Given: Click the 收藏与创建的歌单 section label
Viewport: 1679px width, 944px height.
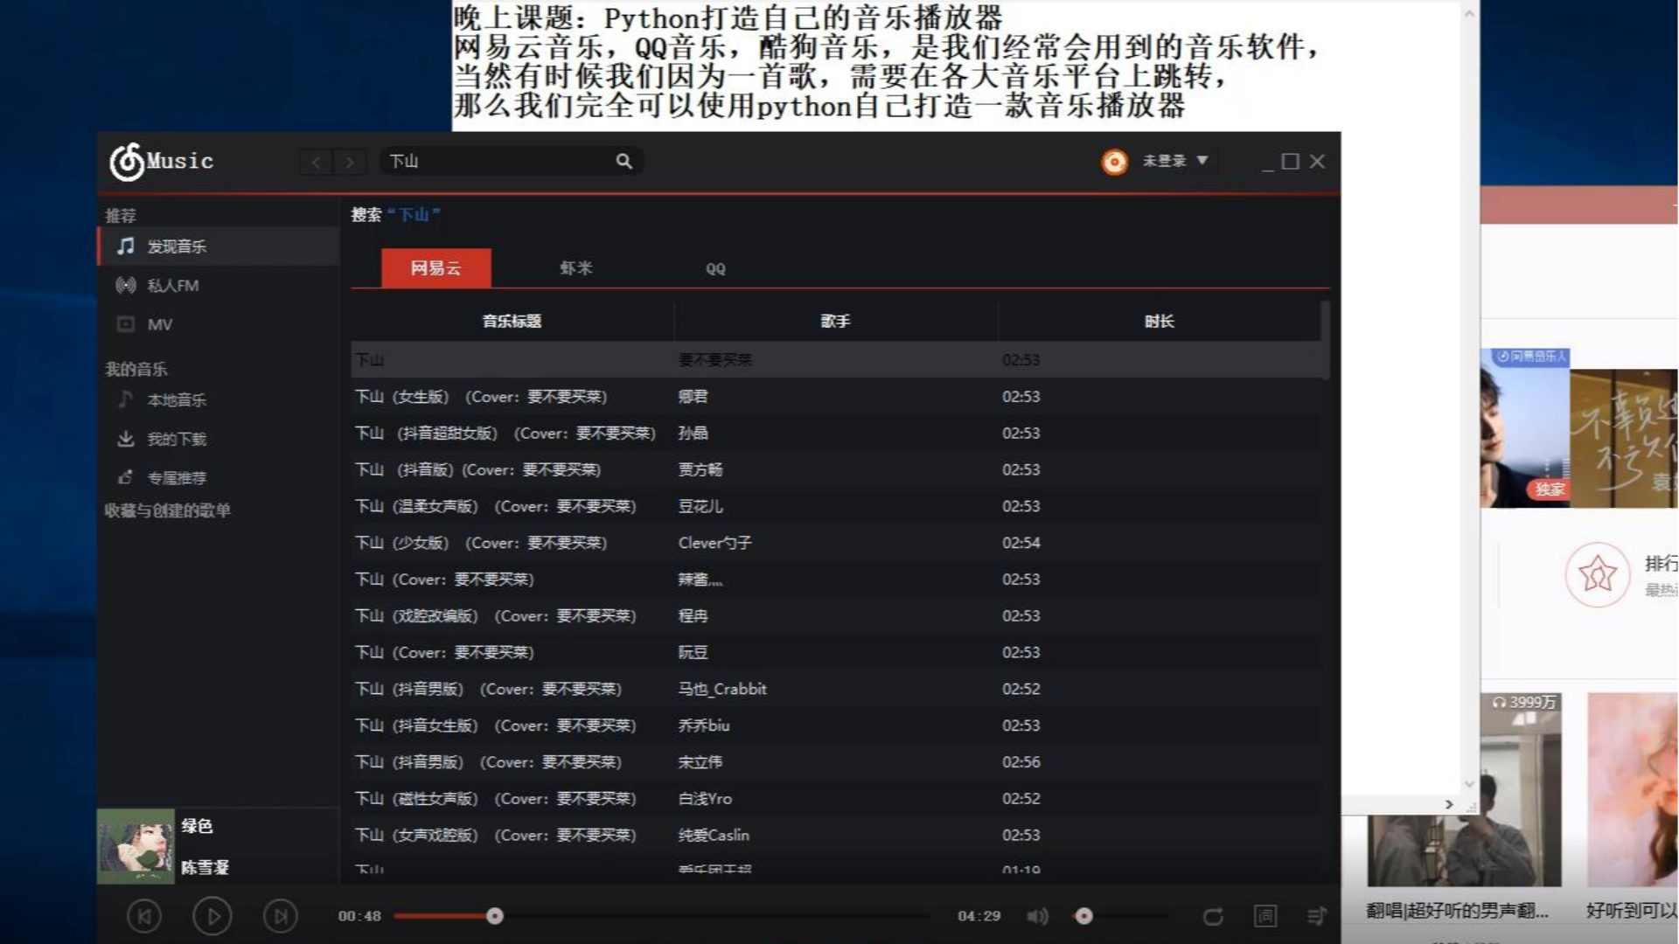Looking at the screenshot, I should point(167,510).
